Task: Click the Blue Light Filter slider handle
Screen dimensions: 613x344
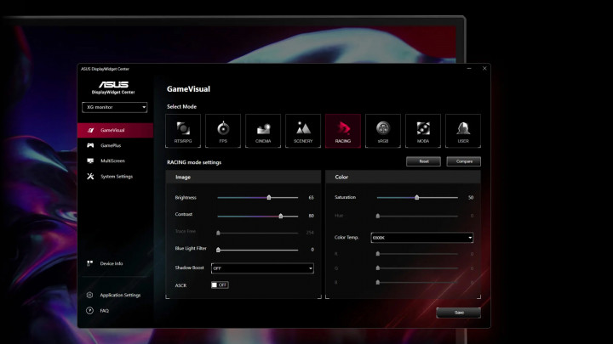Action: [218, 250]
